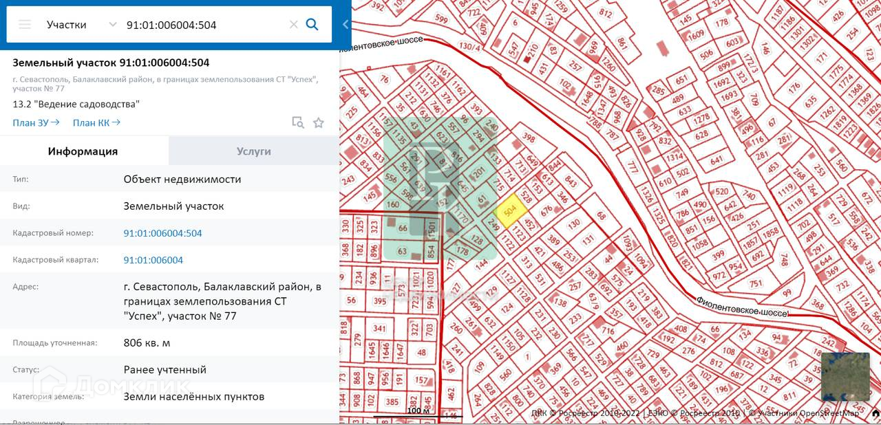Switch to the Услуги tab
The image size is (881, 425).
(x=254, y=151)
